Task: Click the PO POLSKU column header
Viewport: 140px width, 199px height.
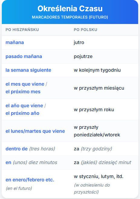Action: click(85, 29)
